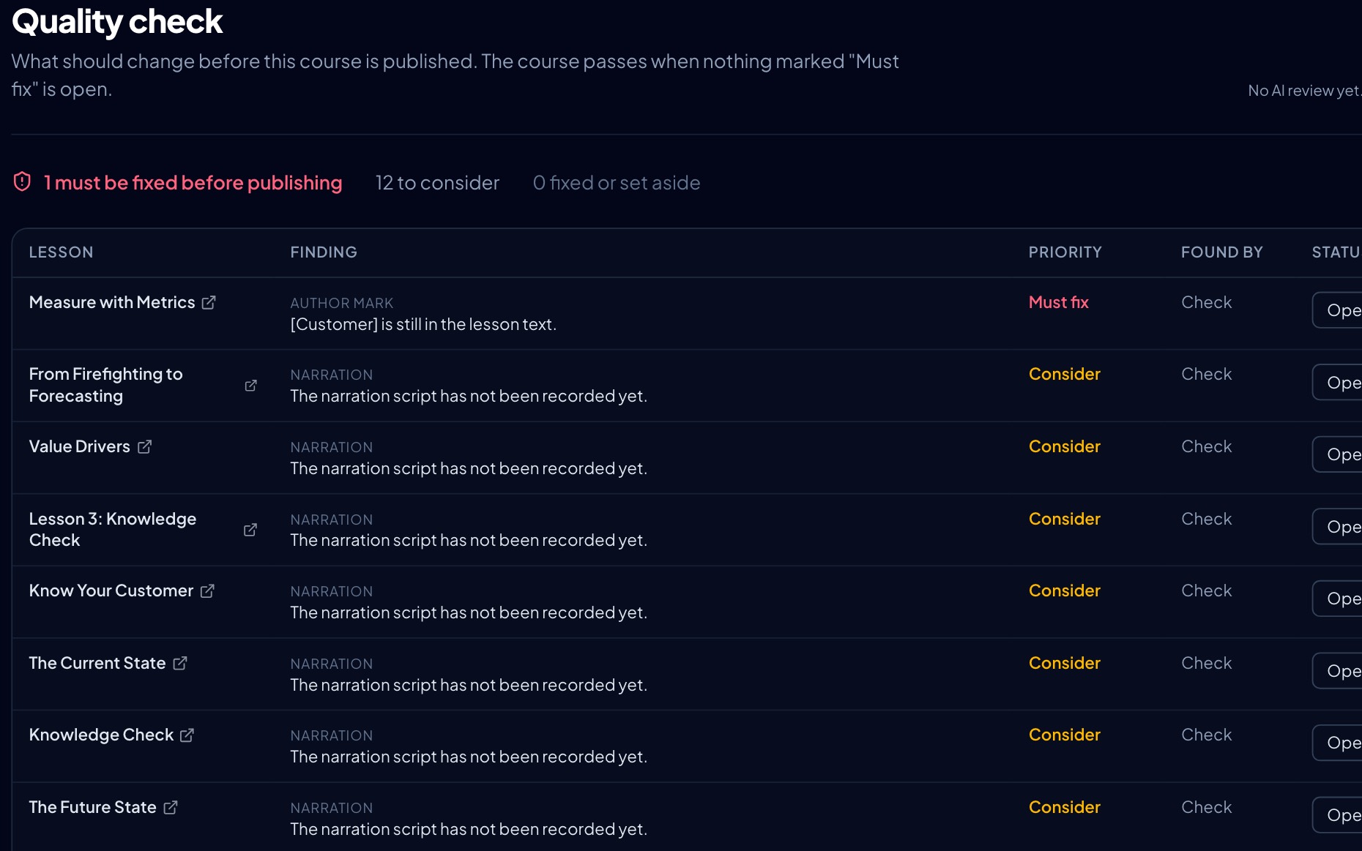
Task: Open The Current State external link icon
Action: pos(180,663)
